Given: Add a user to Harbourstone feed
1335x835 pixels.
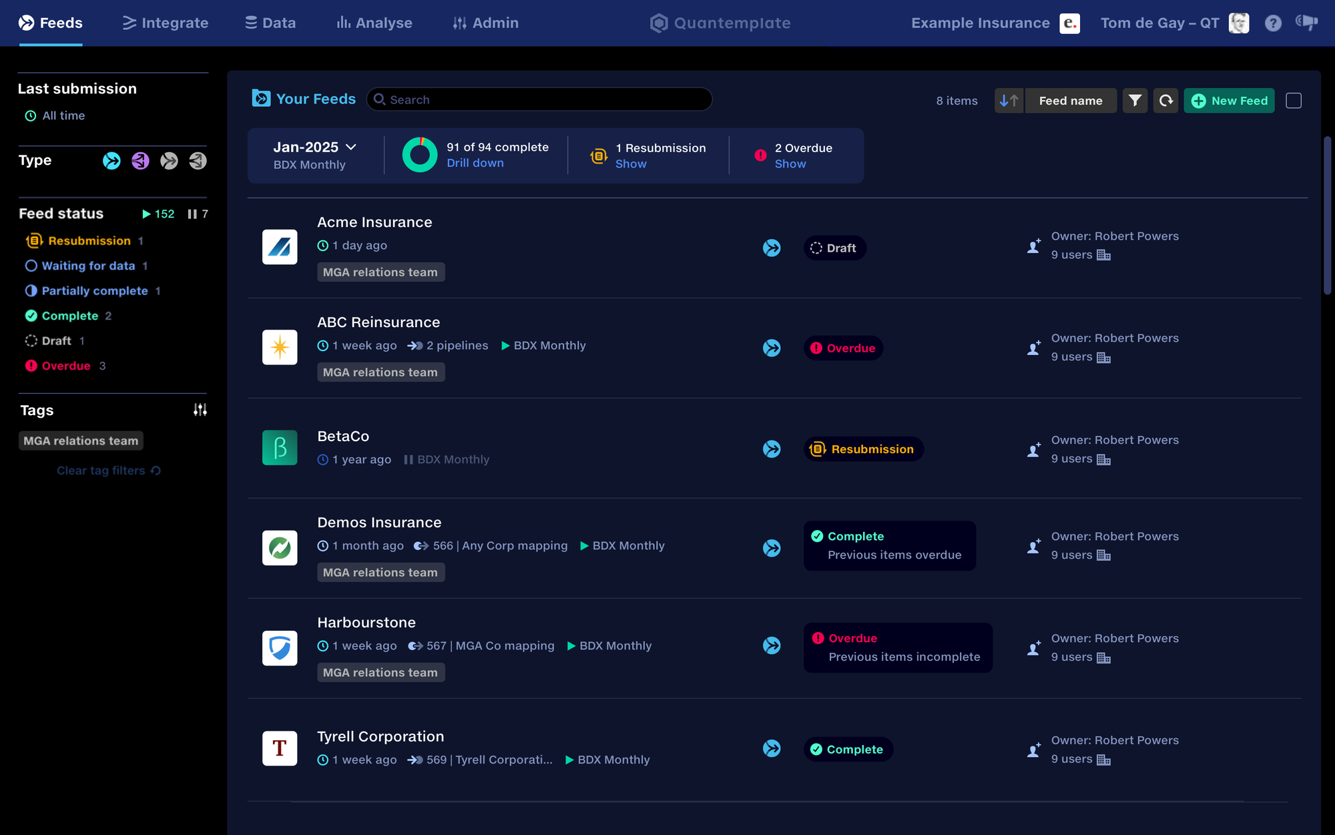Looking at the screenshot, I should click(x=1034, y=648).
